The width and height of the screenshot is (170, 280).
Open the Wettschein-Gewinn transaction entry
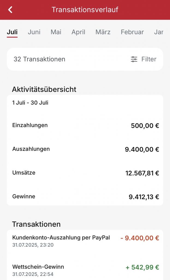(x=38, y=270)
